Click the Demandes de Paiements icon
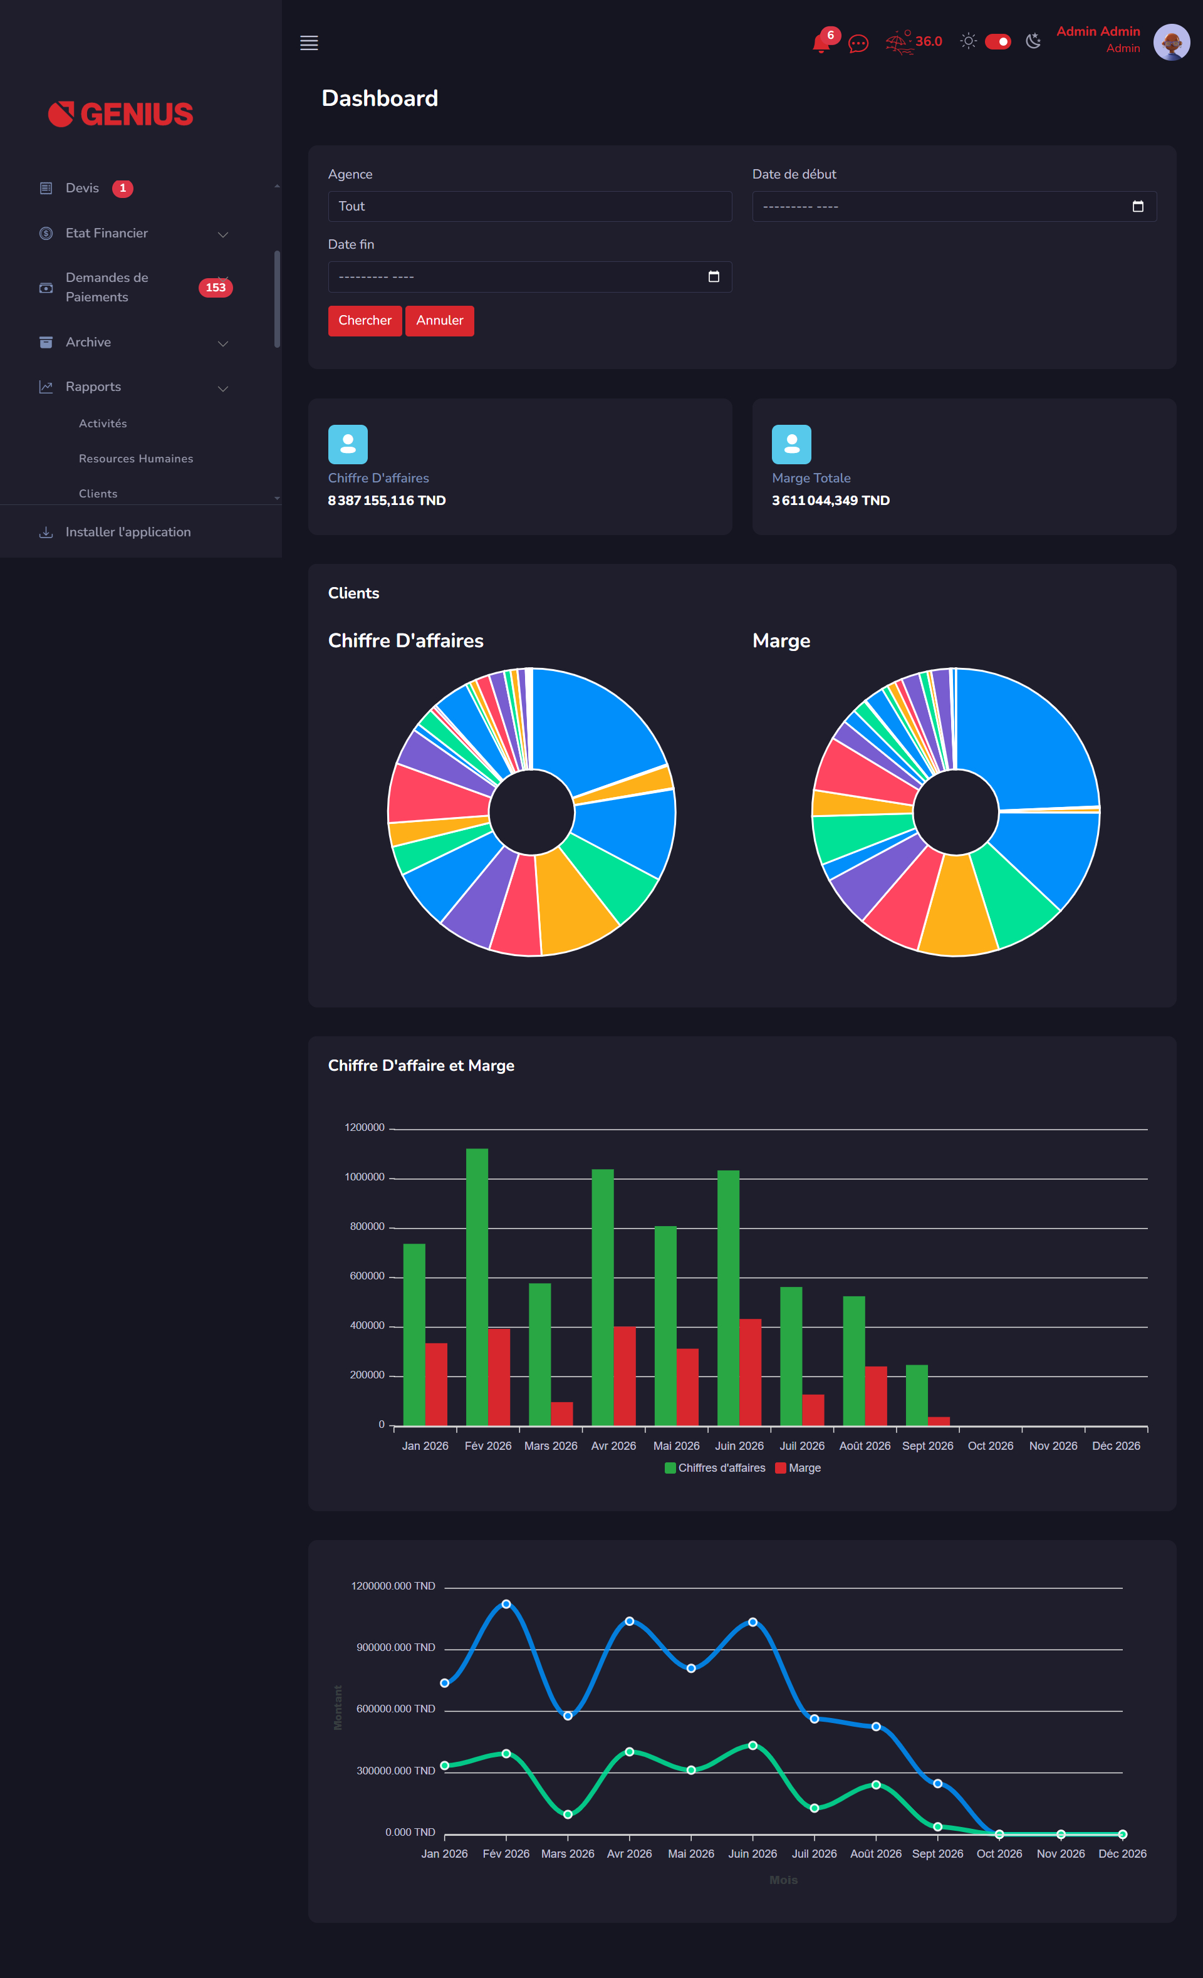This screenshot has width=1203, height=1978. [46, 288]
